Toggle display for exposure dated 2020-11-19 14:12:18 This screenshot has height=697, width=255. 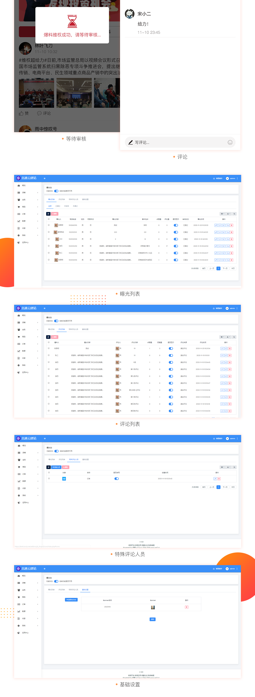(x=176, y=239)
